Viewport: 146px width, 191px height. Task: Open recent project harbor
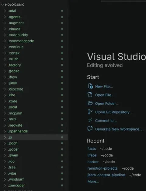[93, 162]
